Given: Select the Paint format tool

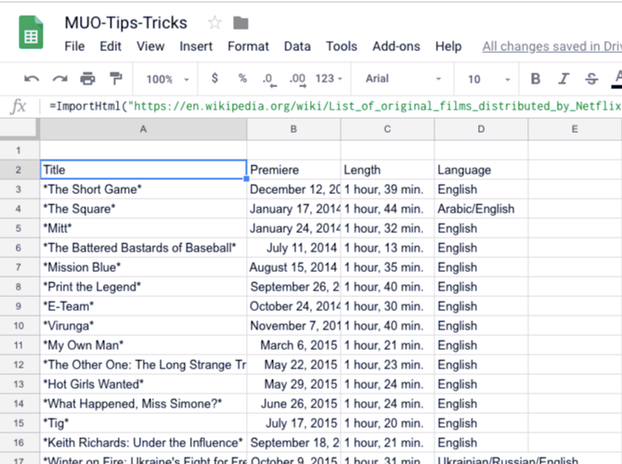Looking at the screenshot, I should click(x=115, y=79).
